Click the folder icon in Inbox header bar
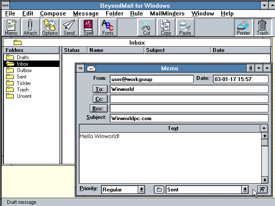The height and width of the screenshot is (206, 275). tap(18, 42)
